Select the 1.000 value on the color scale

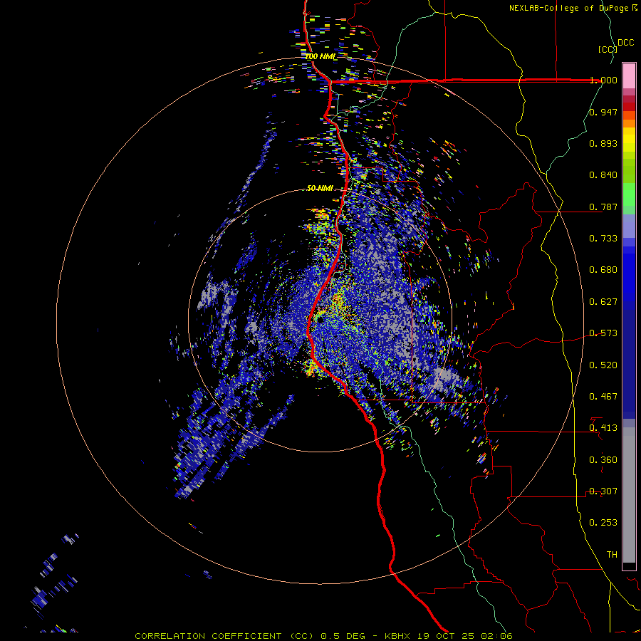coord(603,80)
